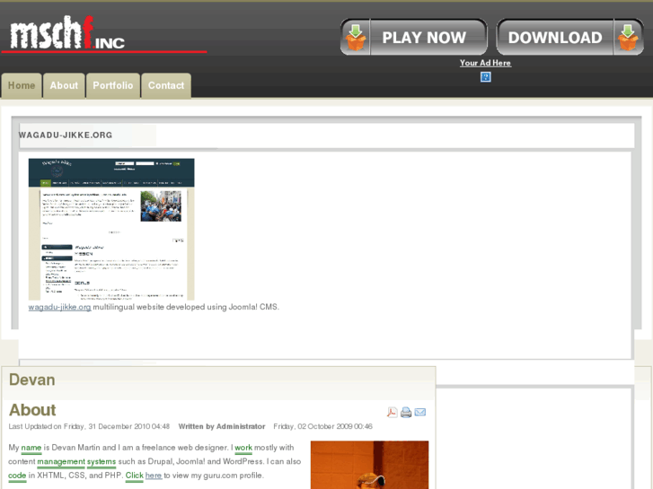Image resolution: width=653 pixels, height=489 pixels.
Task: Email the About article link
Action: coord(420,413)
